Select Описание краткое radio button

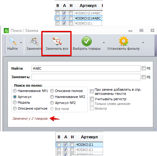click(15, 108)
